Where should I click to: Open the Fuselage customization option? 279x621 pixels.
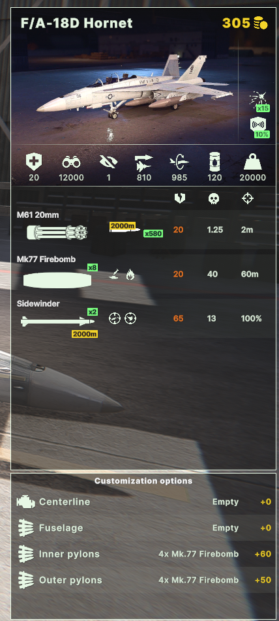pos(143,528)
